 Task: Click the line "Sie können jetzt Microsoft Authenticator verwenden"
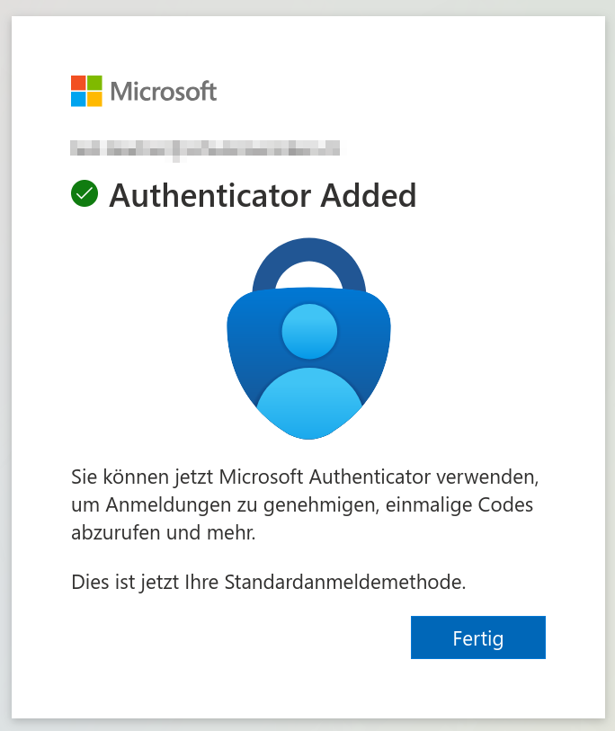[305, 477]
